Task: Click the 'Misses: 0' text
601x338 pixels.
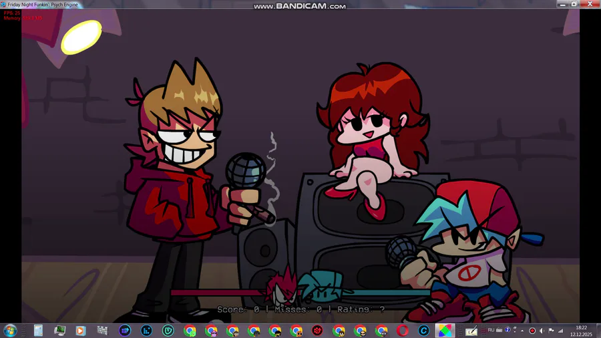Action: coord(298,309)
